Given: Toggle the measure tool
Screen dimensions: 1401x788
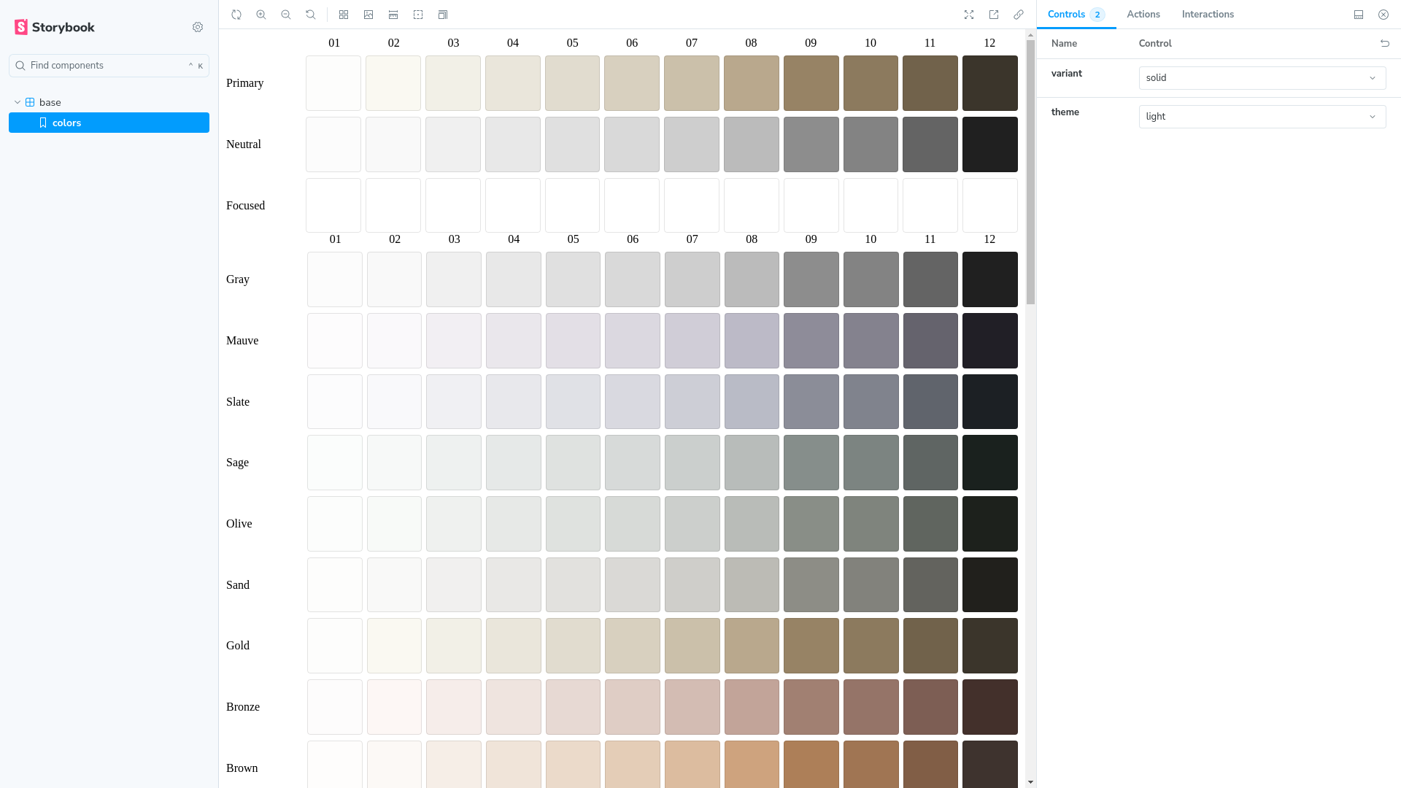Looking at the screenshot, I should pyautogui.click(x=393, y=15).
